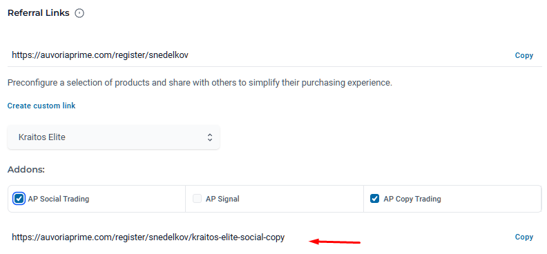Click the checkmark inside AP Copy Trading box

coord(374,199)
